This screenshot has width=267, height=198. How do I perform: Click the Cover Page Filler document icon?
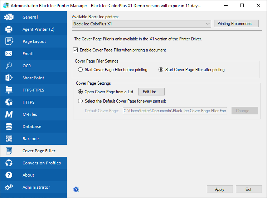[9, 151]
